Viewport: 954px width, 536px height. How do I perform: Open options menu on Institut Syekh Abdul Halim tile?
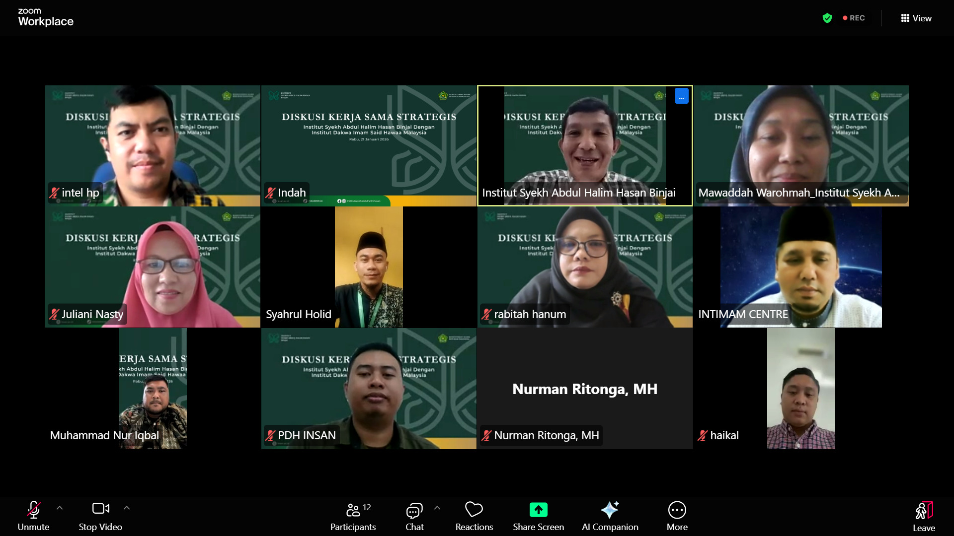click(681, 97)
